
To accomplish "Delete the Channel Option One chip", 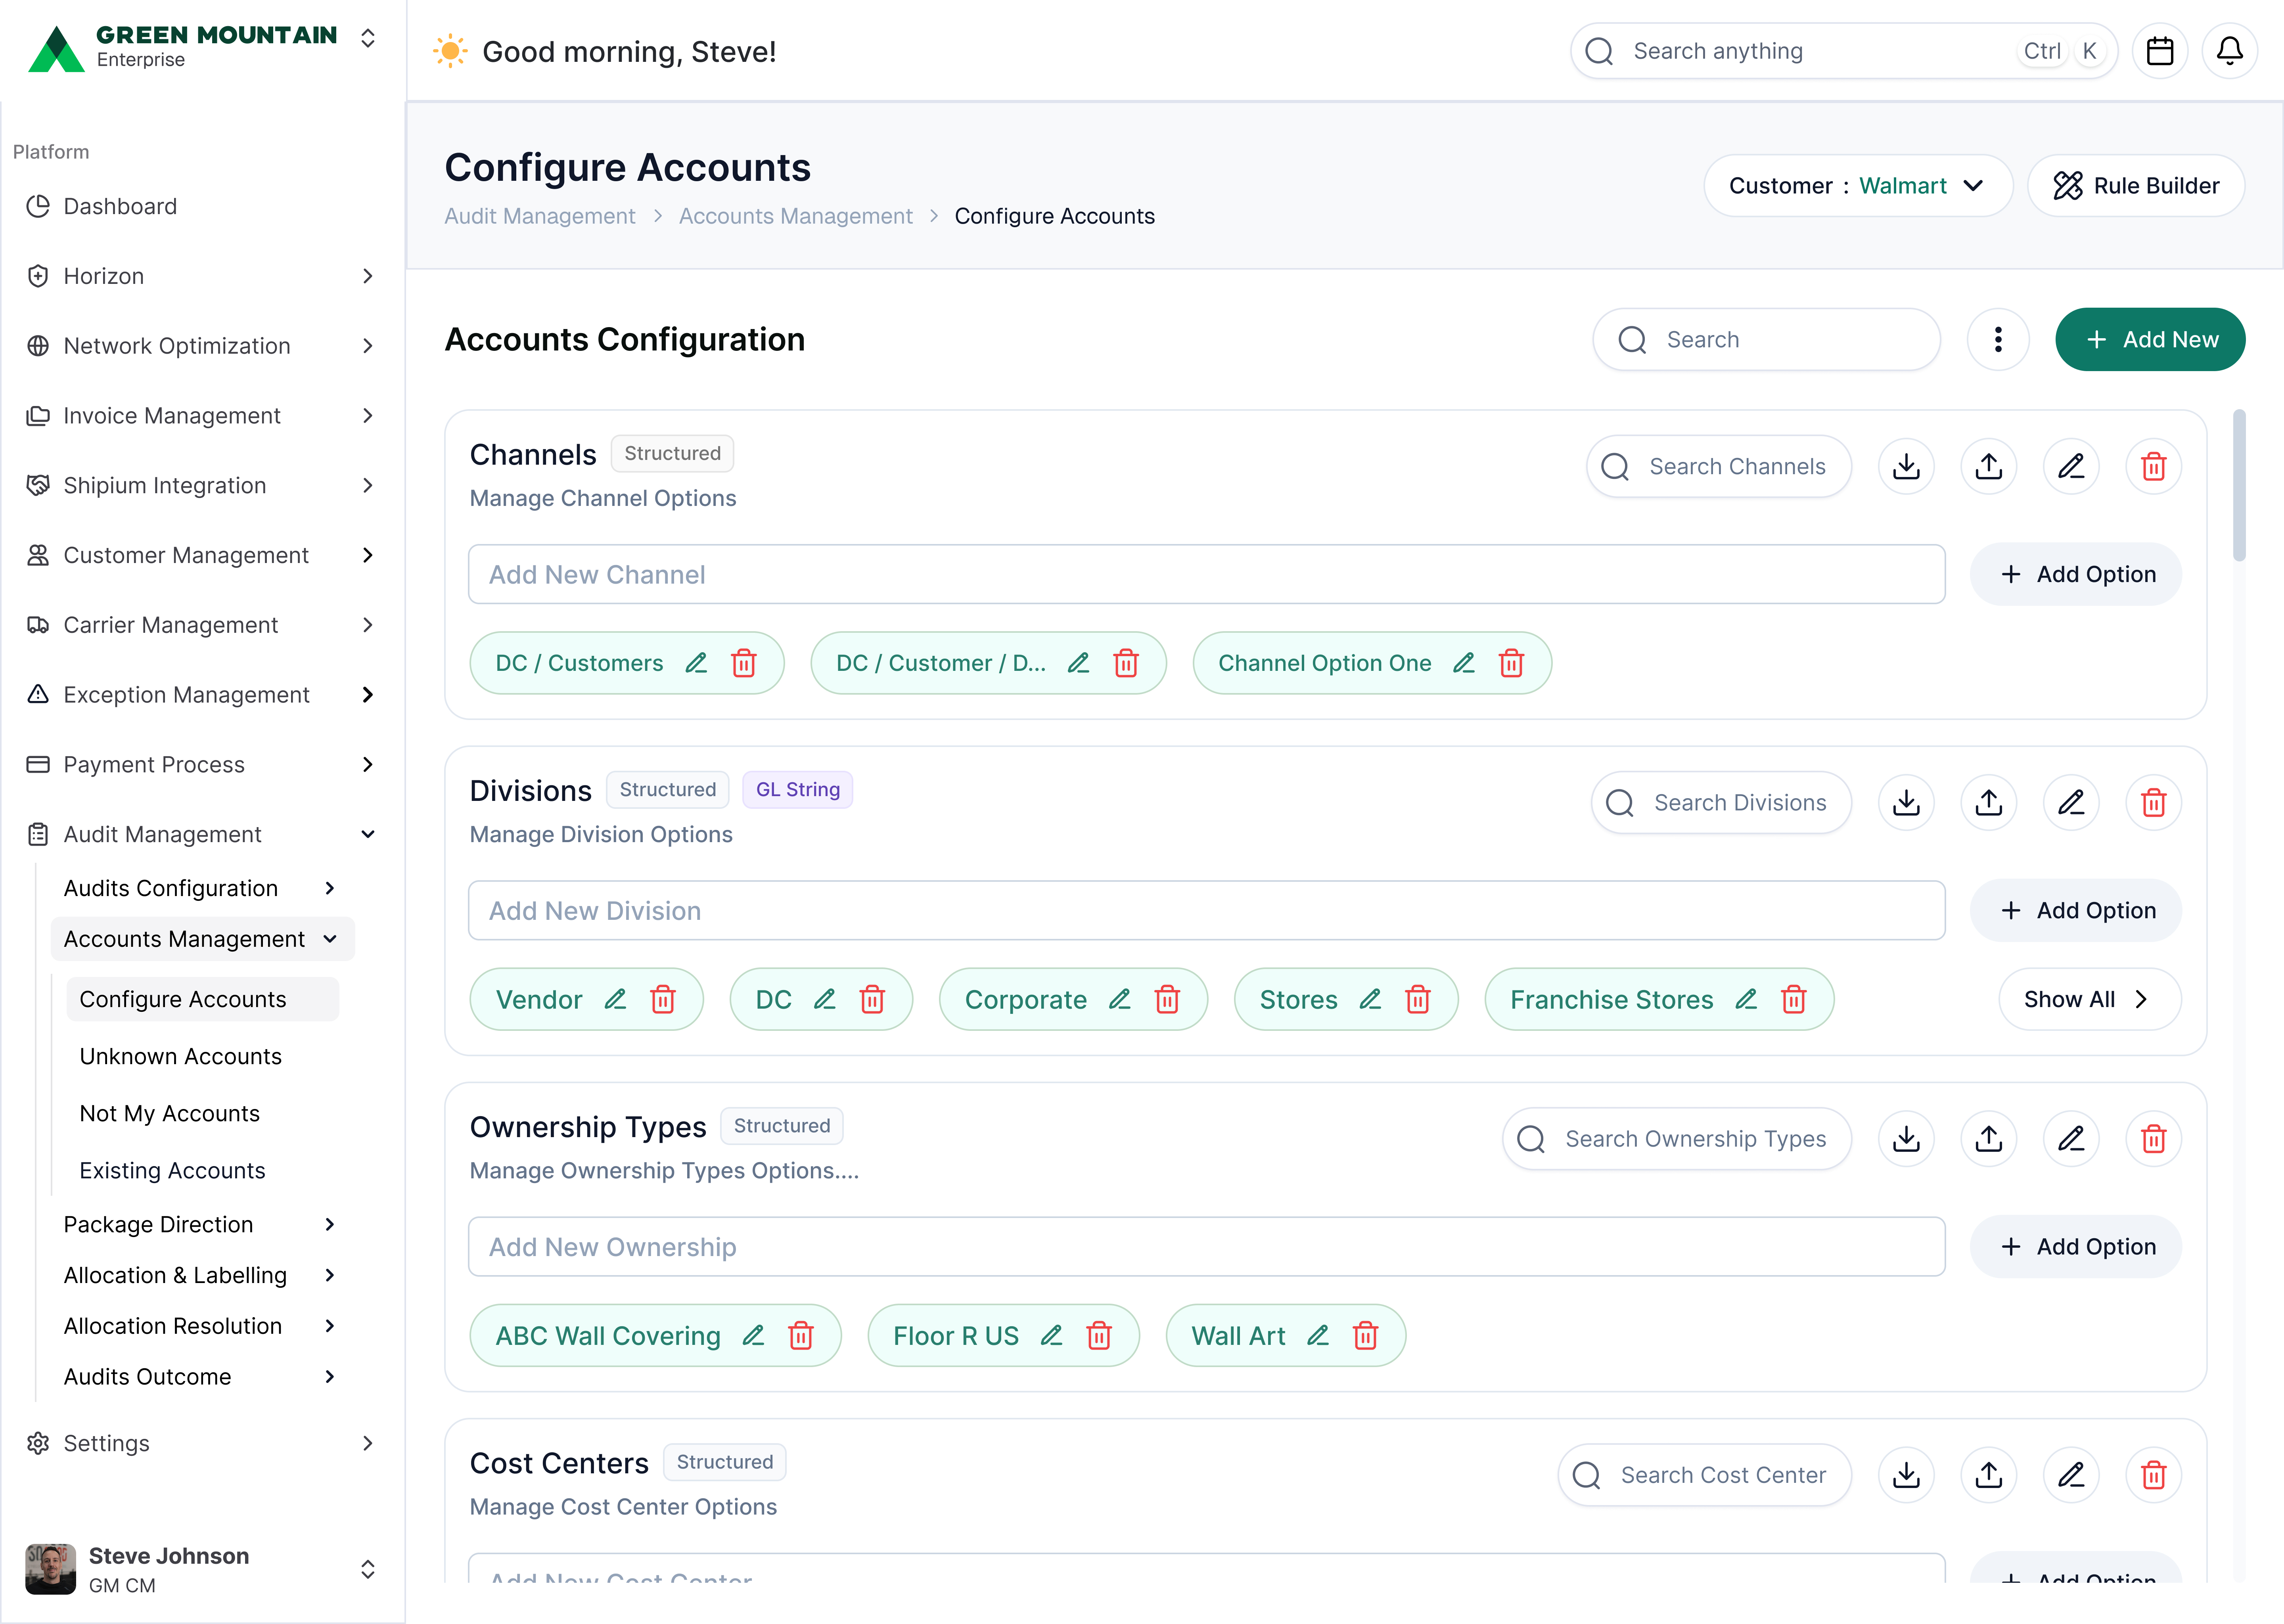I will [1512, 663].
